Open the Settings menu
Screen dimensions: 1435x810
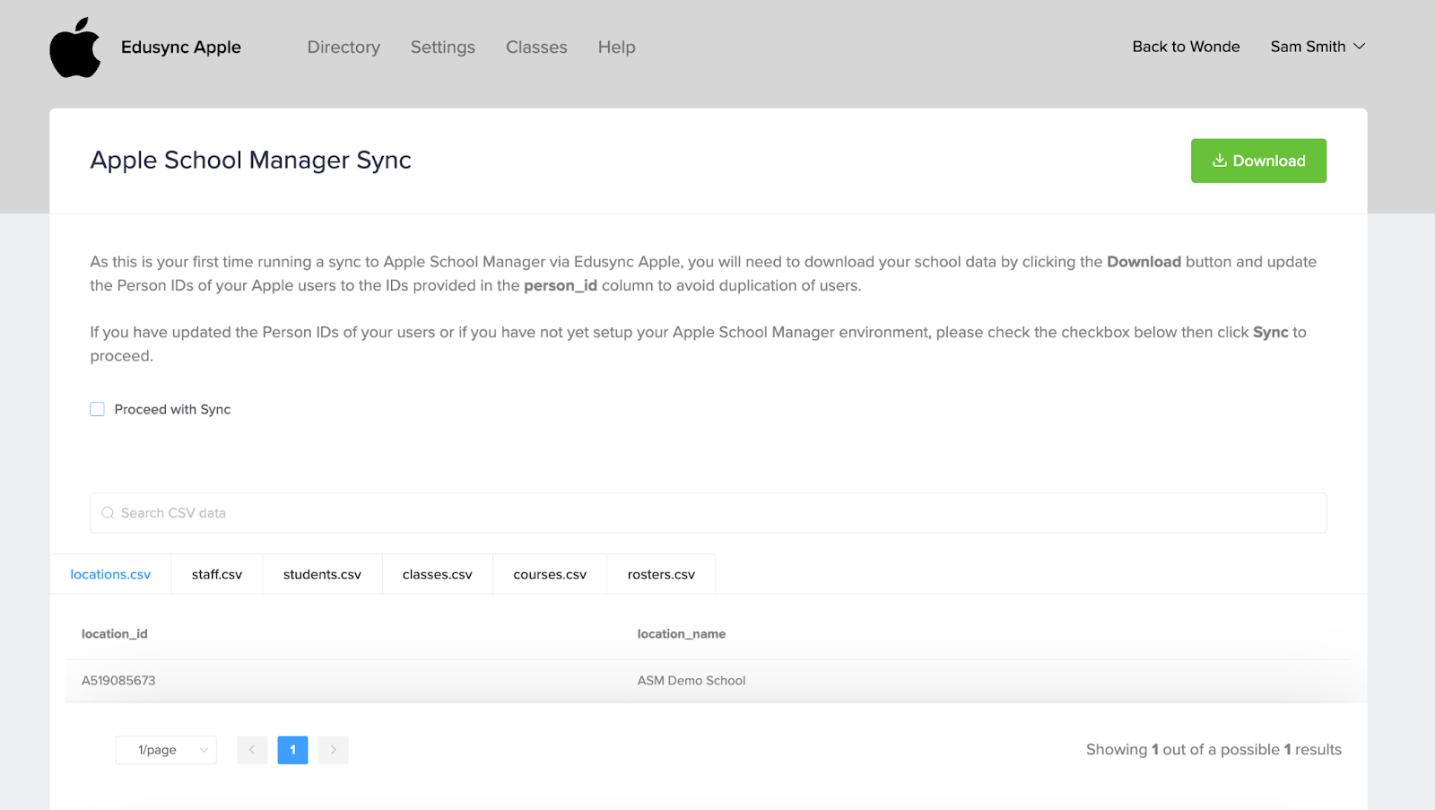coord(443,47)
